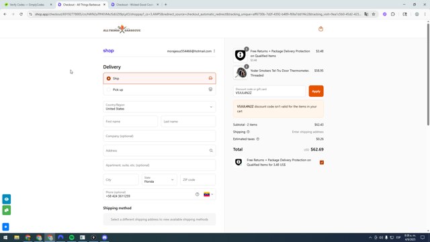Click the page vertical scrollbar
The width and height of the screenshot is (430, 242).
tap(428, 74)
